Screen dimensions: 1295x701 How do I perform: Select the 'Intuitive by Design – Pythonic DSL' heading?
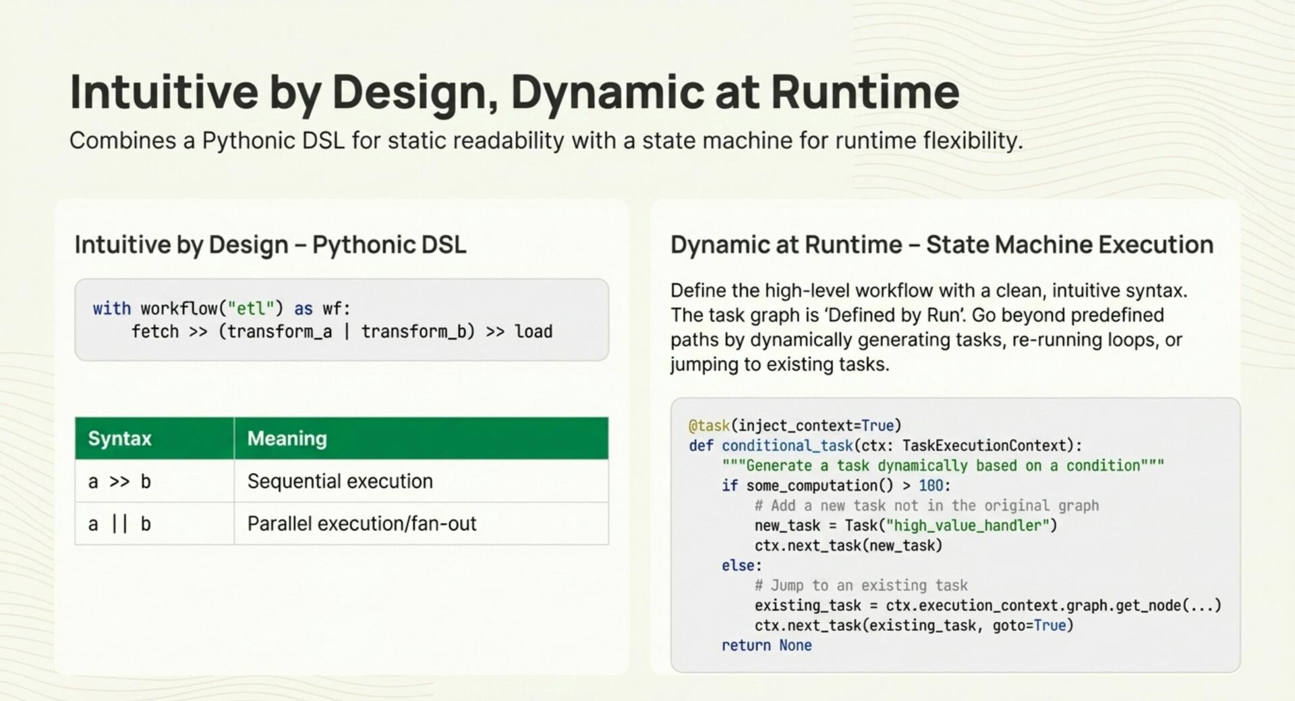click(x=270, y=245)
